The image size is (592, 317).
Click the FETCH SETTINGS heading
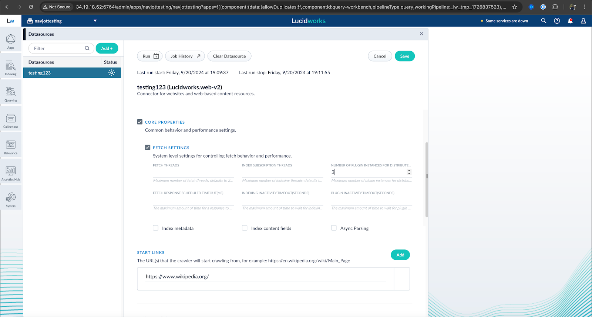coord(171,148)
